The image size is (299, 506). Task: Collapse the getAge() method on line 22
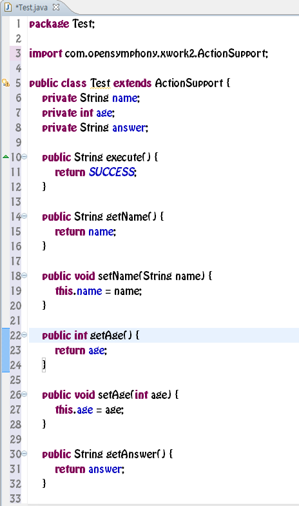click(x=24, y=336)
